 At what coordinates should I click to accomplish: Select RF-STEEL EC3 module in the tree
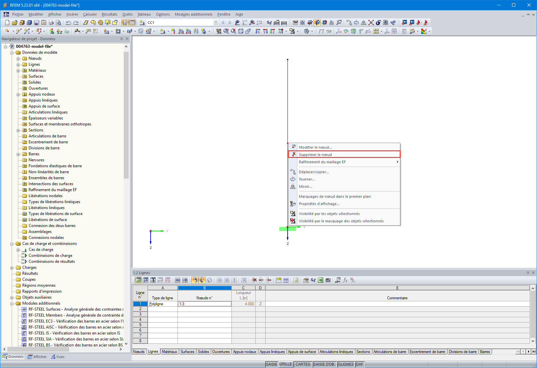[76, 321]
